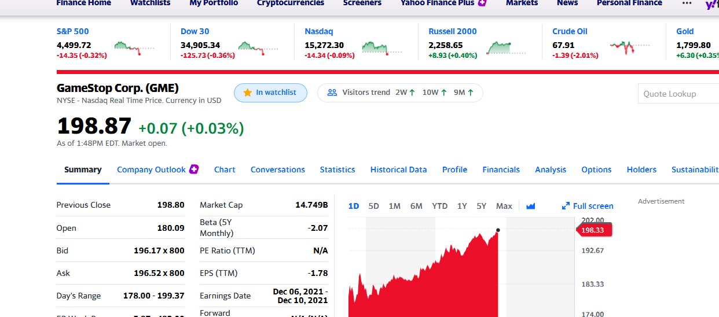Open the Russell 2000 sparkline chart
Viewport: 719px width, 317px height.
pos(506,47)
